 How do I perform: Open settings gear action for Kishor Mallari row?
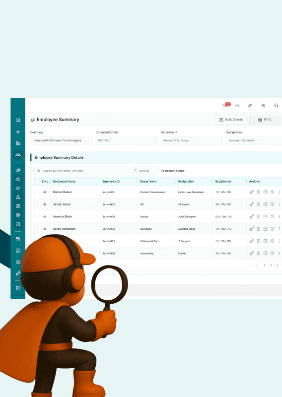coord(251,192)
